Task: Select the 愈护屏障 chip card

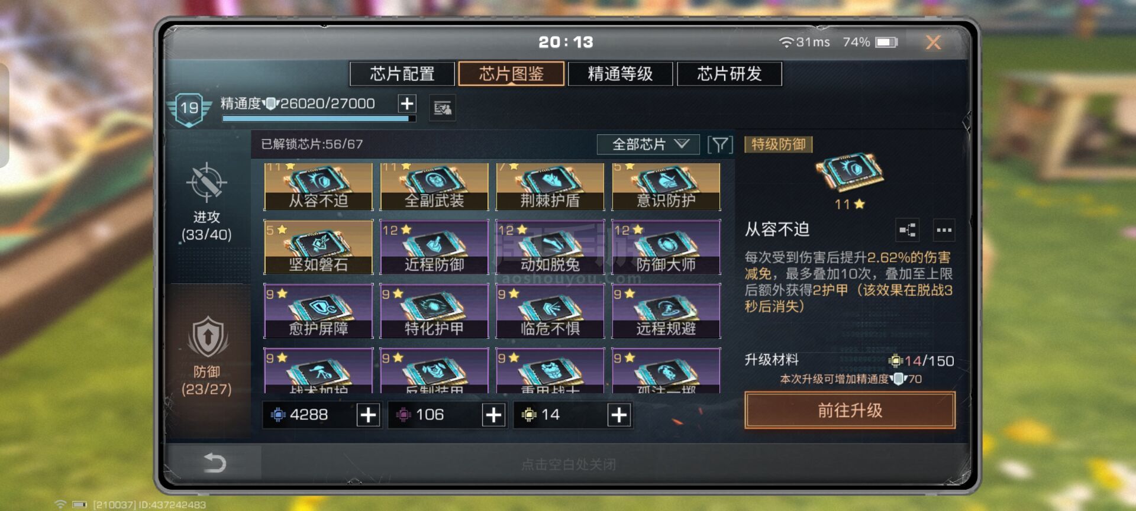Action: [318, 311]
